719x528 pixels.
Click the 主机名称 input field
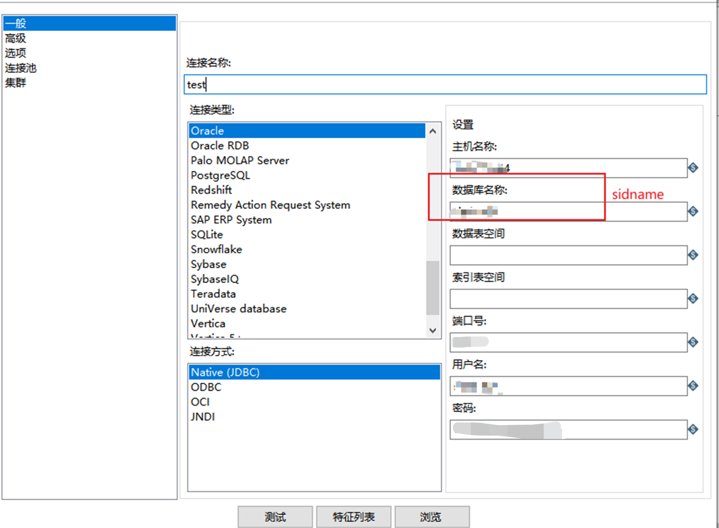pos(569,168)
